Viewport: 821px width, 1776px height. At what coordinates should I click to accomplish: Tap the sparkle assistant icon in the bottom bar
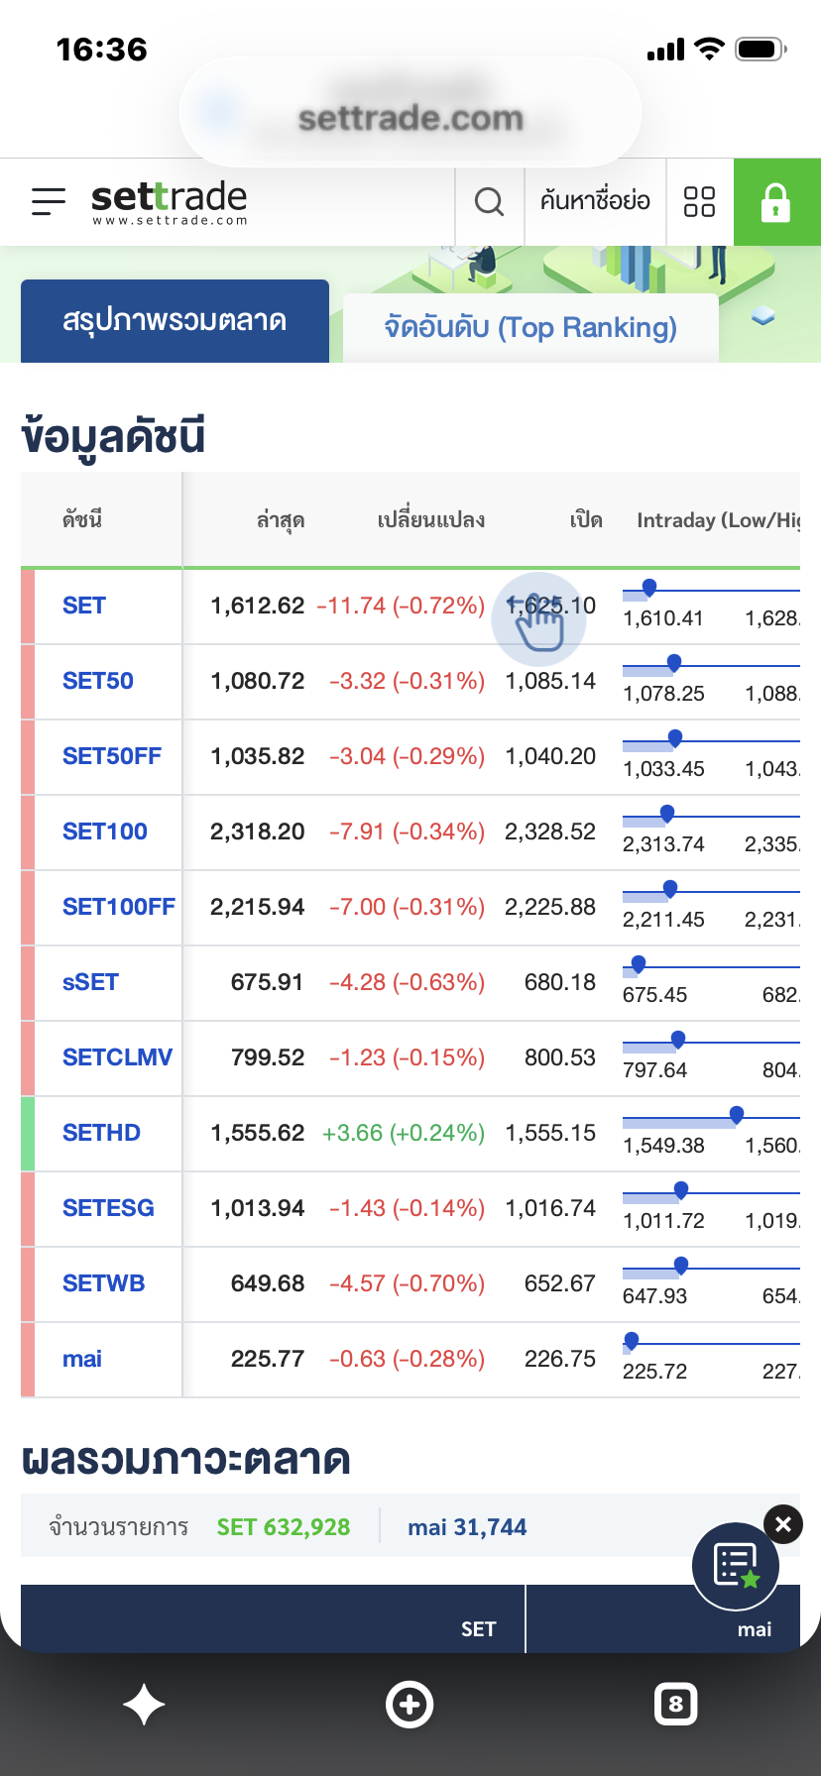144,1705
